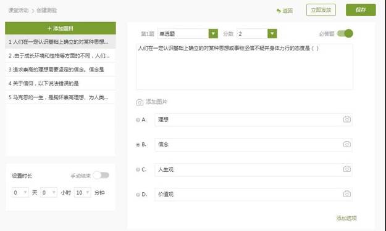The height and width of the screenshot is (231, 386).
Task: Click the add question green bar
Action: click(61, 28)
